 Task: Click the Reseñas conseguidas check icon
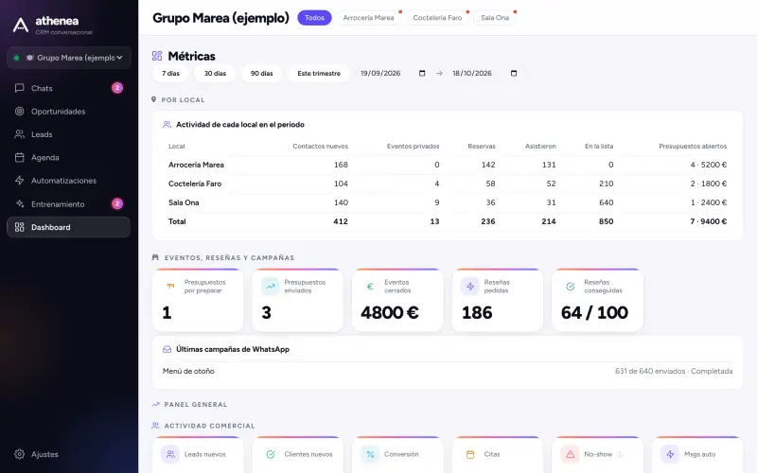click(571, 287)
